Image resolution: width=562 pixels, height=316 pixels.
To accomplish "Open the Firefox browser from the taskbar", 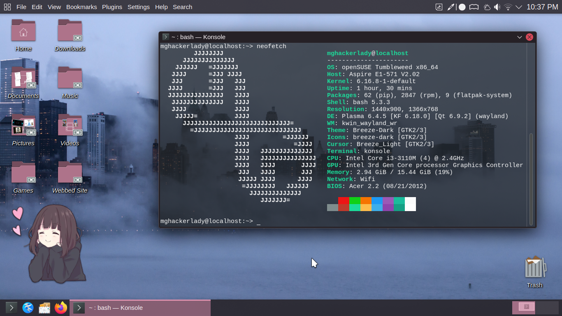I will [61, 308].
